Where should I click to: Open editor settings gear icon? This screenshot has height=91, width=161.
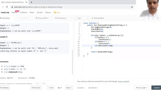(x=158, y=18)
